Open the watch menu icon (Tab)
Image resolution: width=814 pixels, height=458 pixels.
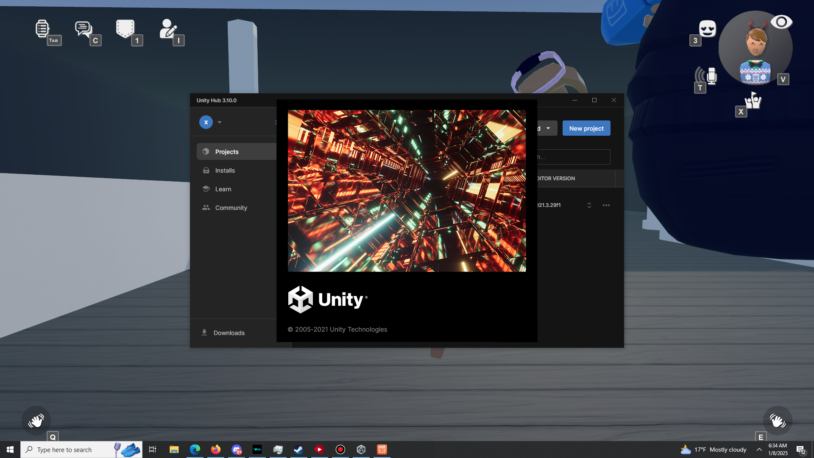point(42,29)
